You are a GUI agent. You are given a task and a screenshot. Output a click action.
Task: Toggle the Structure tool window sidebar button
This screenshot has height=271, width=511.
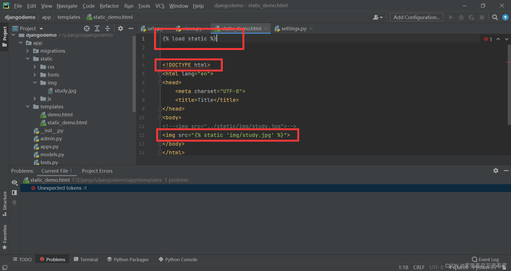point(5,203)
